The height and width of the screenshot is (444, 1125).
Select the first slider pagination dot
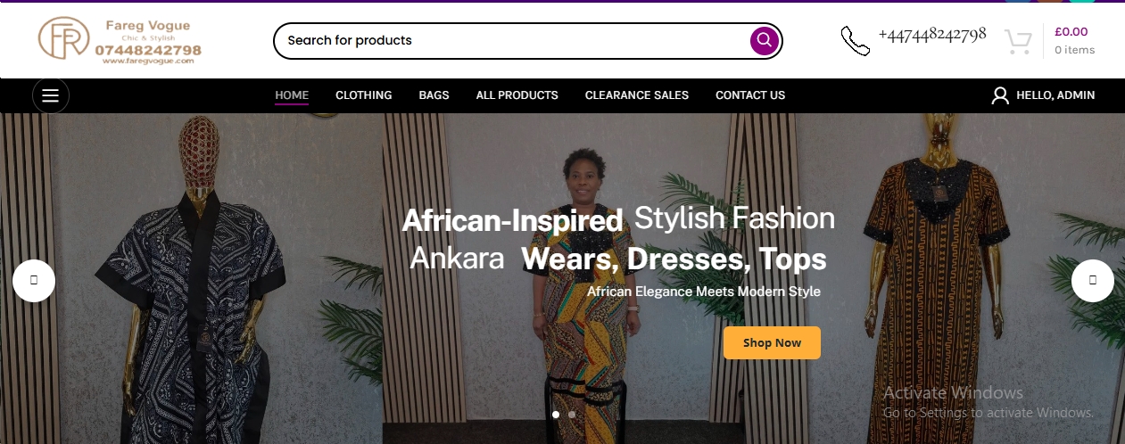pos(556,415)
